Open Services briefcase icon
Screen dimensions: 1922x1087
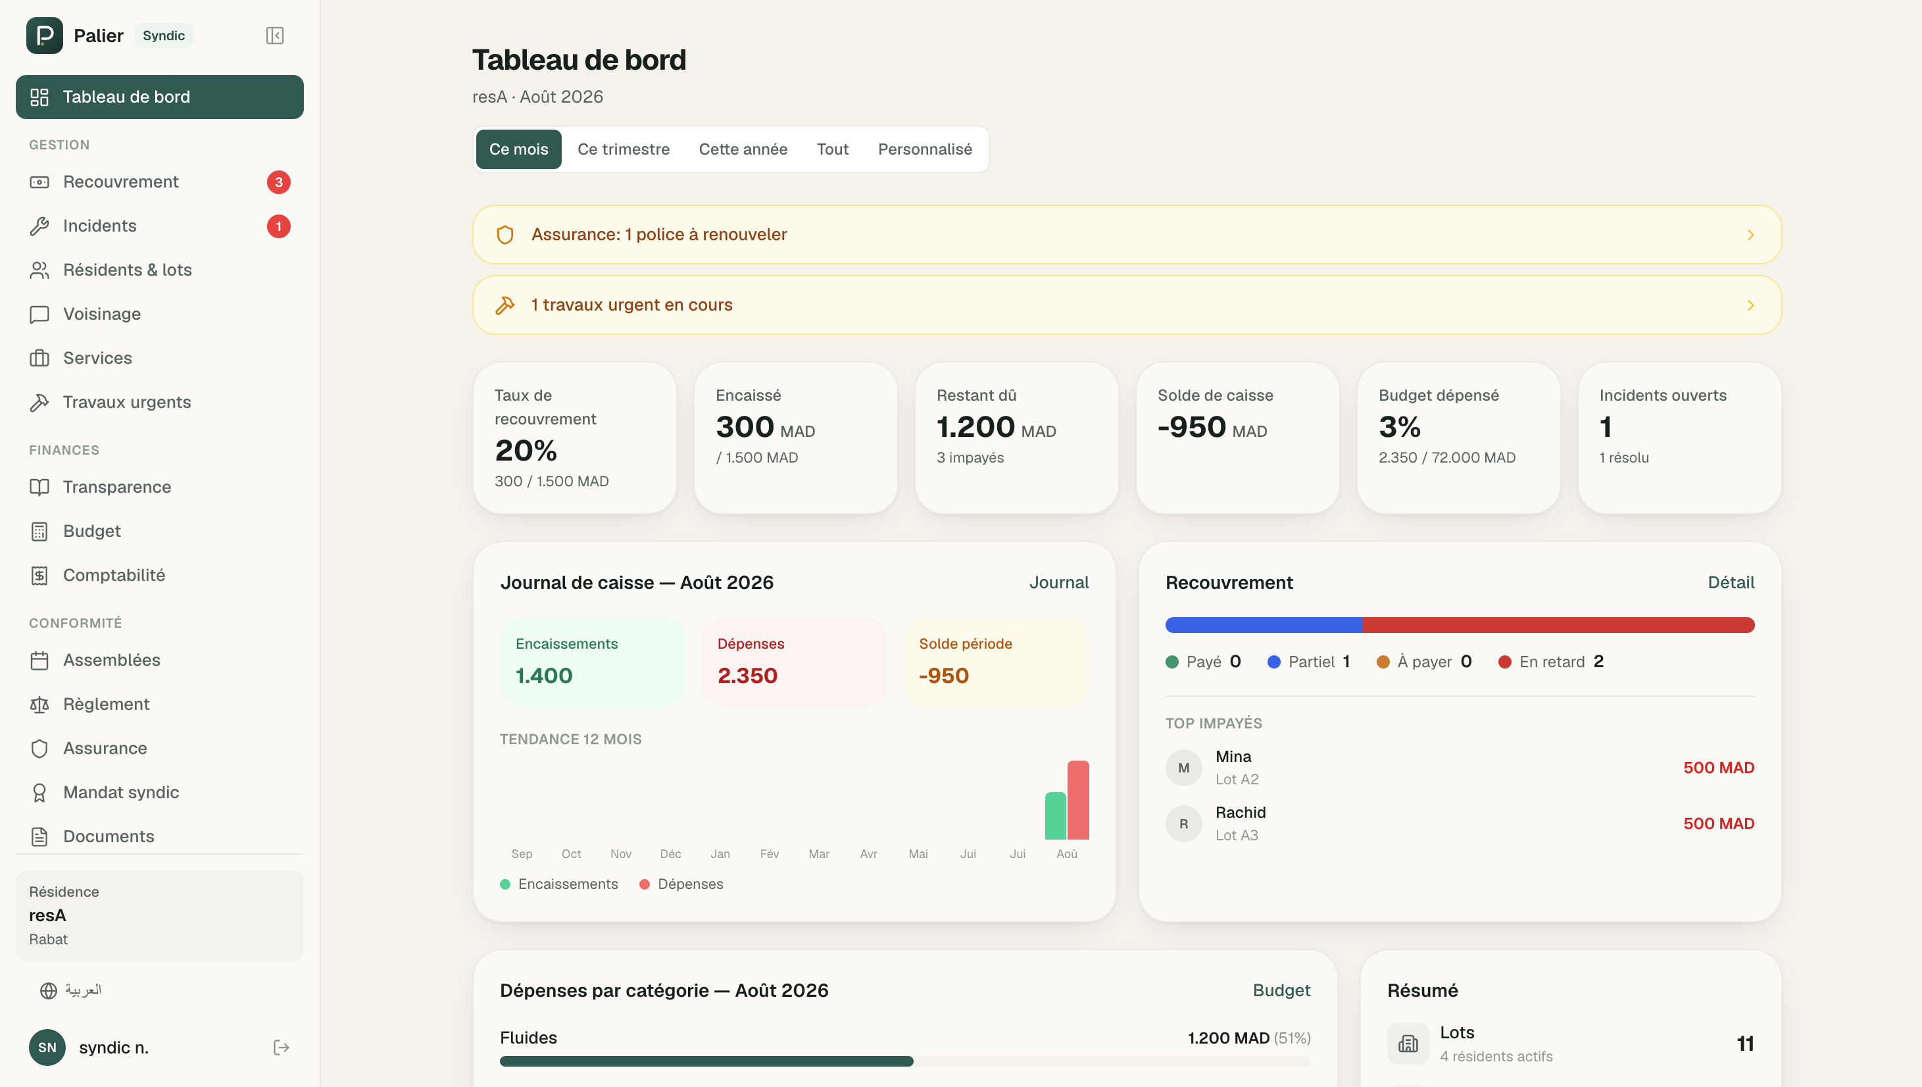coord(39,359)
